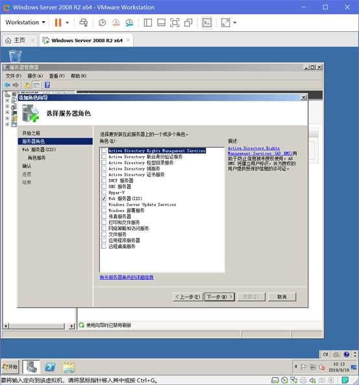359x385 pixels.
Task: Go to the Web 服务器(IIS) wizard step
Action: click(39, 150)
